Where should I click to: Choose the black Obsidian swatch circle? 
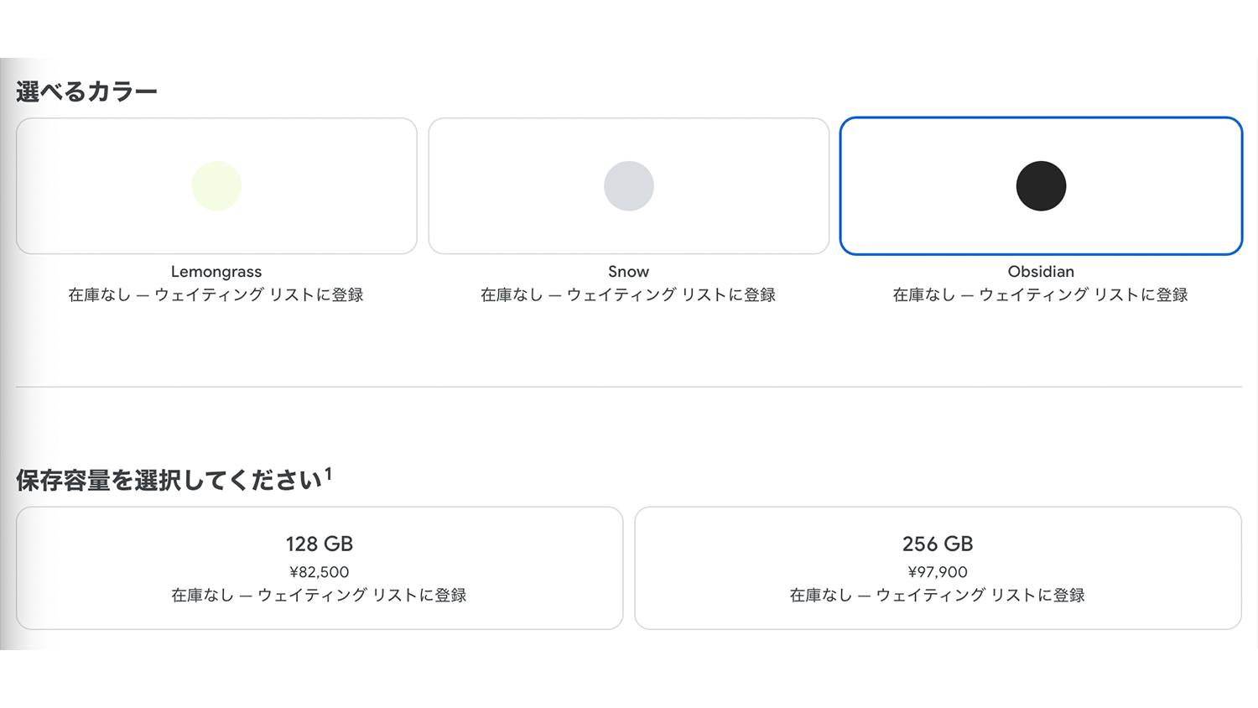click(x=1041, y=186)
